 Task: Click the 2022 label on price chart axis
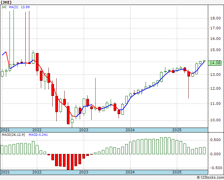[x=37, y=130]
